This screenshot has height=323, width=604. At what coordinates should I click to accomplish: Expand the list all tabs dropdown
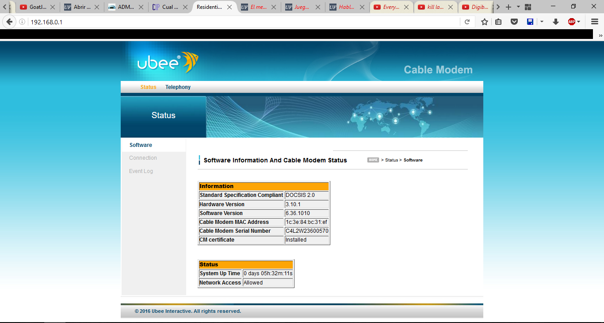tap(518, 7)
